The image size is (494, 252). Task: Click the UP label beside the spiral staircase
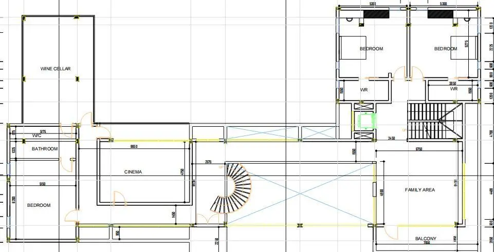tap(221, 167)
